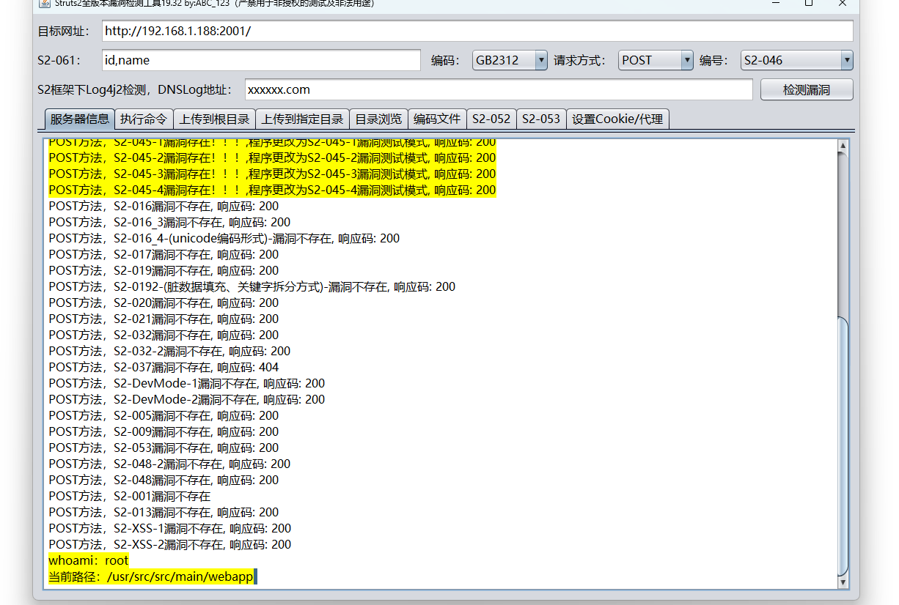Image resolution: width=899 pixels, height=605 pixels.
Task: Switch to the 目录浏览 tab
Action: tap(378, 118)
